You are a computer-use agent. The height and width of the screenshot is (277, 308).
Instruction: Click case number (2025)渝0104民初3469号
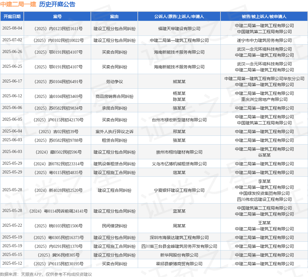(59, 96)
